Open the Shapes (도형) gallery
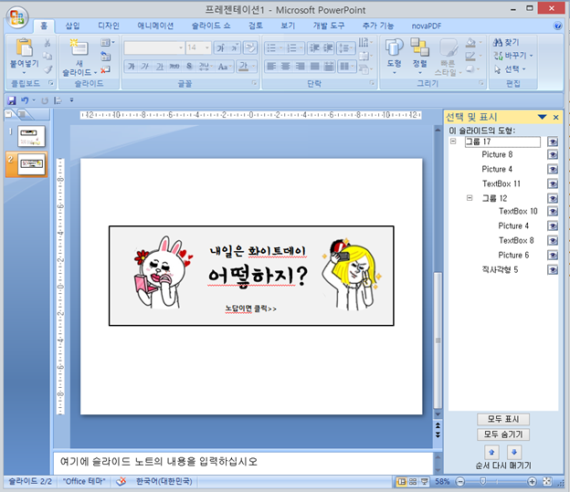The width and height of the screenshot is (570, 492). (x=394, y=56)
